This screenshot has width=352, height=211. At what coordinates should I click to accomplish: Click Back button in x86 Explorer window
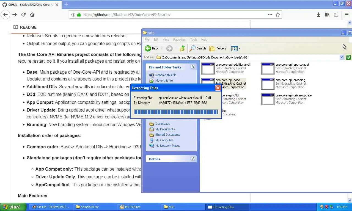152,48
